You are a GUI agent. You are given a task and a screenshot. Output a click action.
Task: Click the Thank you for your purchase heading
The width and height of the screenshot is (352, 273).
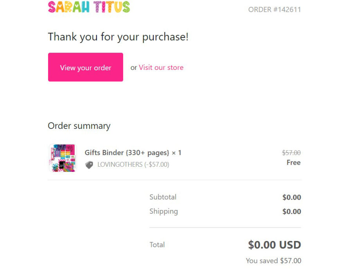(118, 37)
